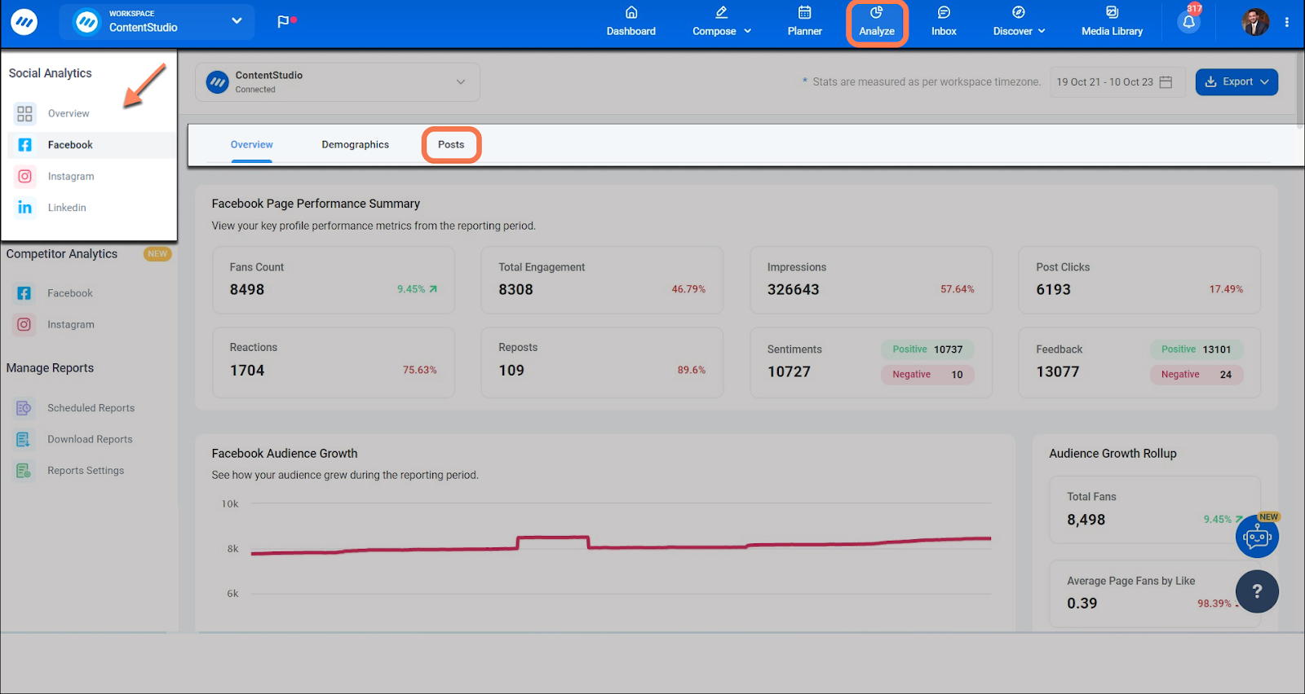Open the three-dot menu next to the avatar
1305x694 pixels.
(1287, 22)
